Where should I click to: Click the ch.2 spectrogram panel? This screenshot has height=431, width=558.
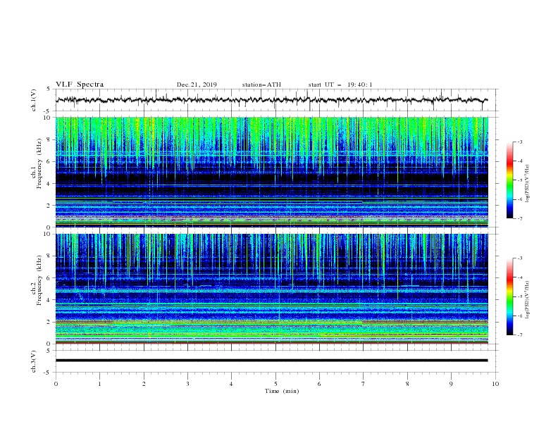(272, 289)
